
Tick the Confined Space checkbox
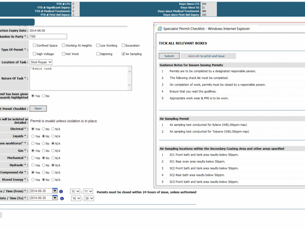click(x=35, y=46)
